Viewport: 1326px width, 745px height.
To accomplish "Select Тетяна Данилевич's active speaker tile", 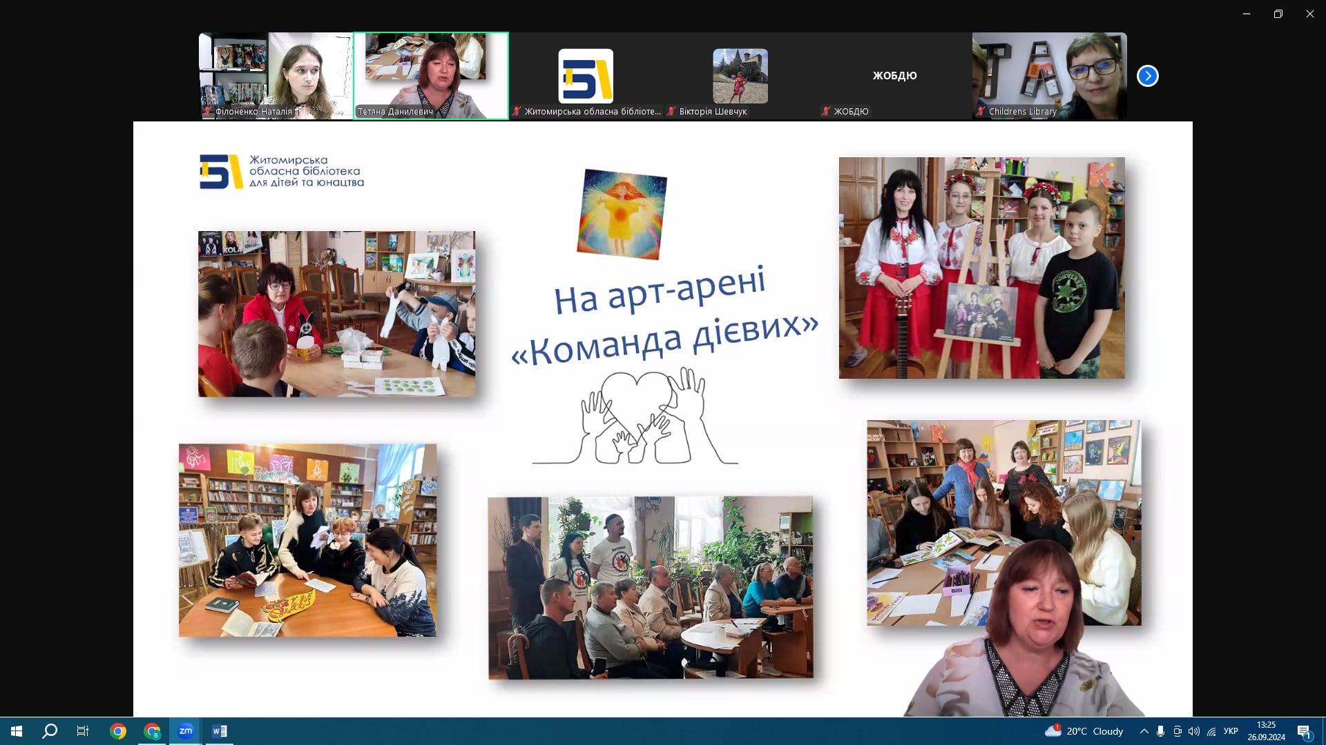I will [431, 76].
